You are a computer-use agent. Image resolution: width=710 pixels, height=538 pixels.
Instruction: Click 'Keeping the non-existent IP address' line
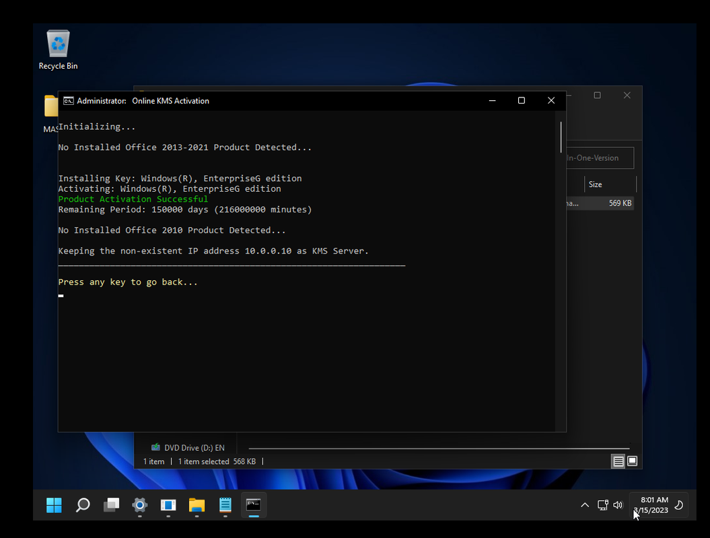pyautogui.click(x=213, y=251)
